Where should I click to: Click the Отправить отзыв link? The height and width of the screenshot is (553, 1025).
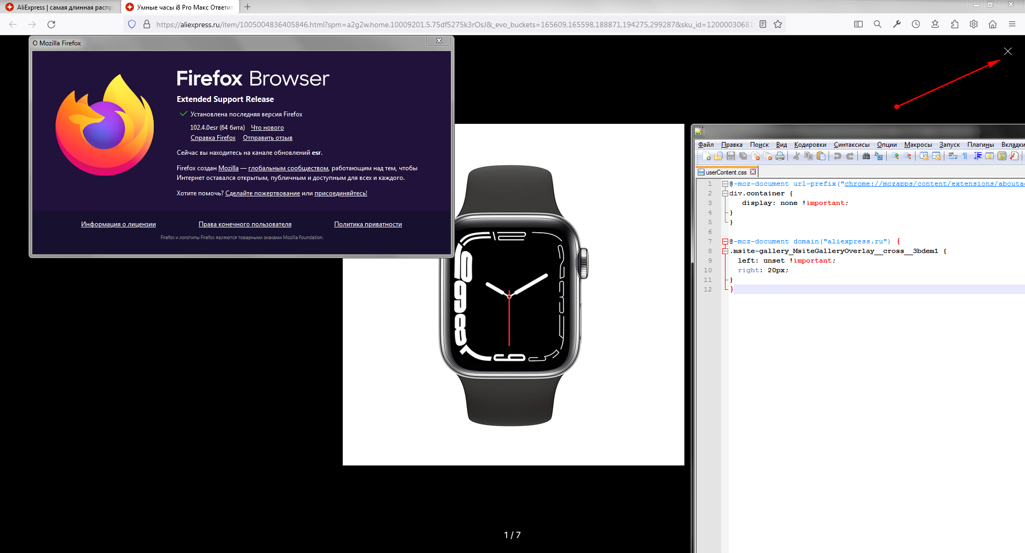267,138
